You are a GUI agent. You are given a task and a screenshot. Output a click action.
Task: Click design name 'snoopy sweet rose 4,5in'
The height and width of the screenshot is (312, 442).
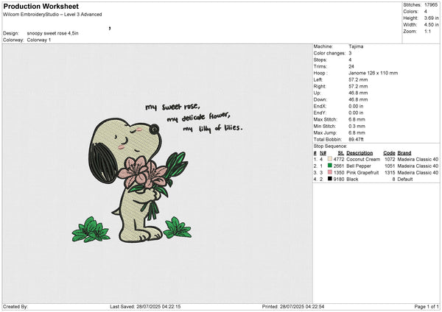[53, 33]
